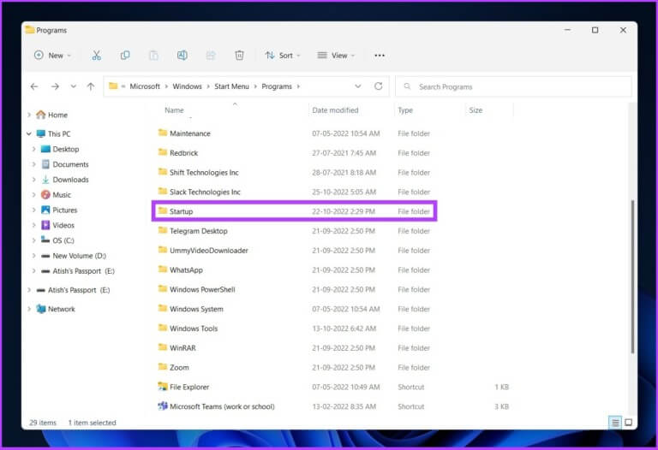Sort by the Type column header

[405, 110]
